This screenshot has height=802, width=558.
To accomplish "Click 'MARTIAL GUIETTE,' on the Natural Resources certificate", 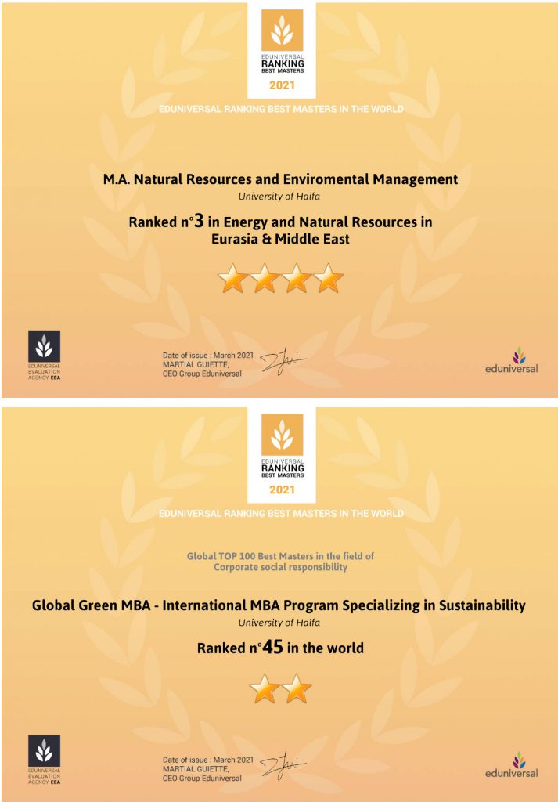I will tap(196, 364).
